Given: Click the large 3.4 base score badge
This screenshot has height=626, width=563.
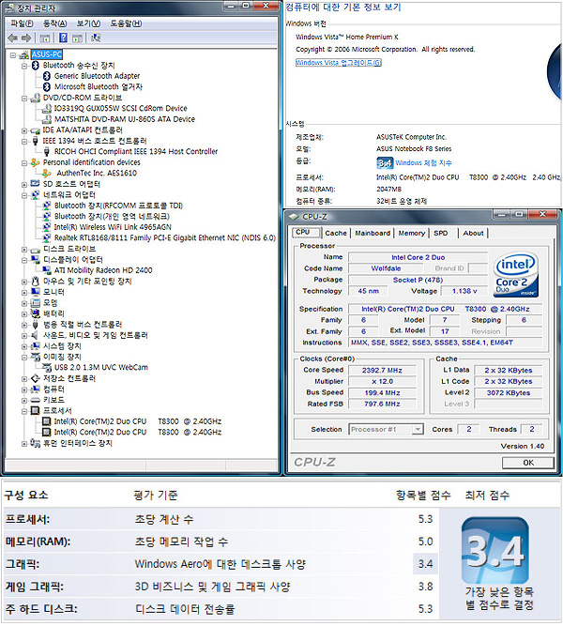Looking at the screenshot, I should pyautogui.click(x=495, y=551).
